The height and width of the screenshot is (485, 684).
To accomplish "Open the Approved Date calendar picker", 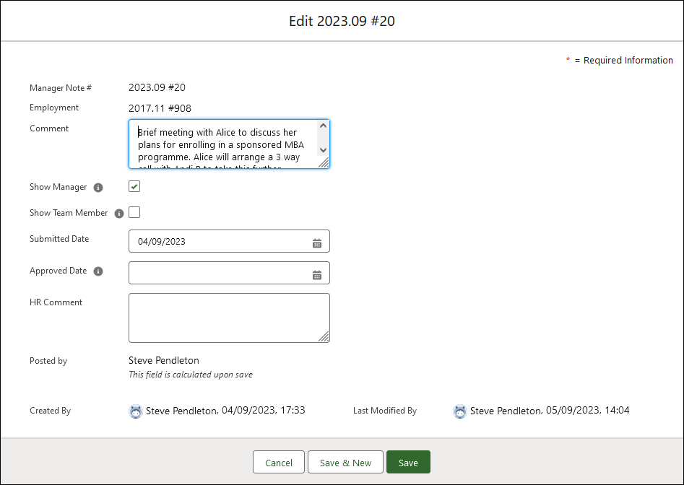I will coord(316,274).
